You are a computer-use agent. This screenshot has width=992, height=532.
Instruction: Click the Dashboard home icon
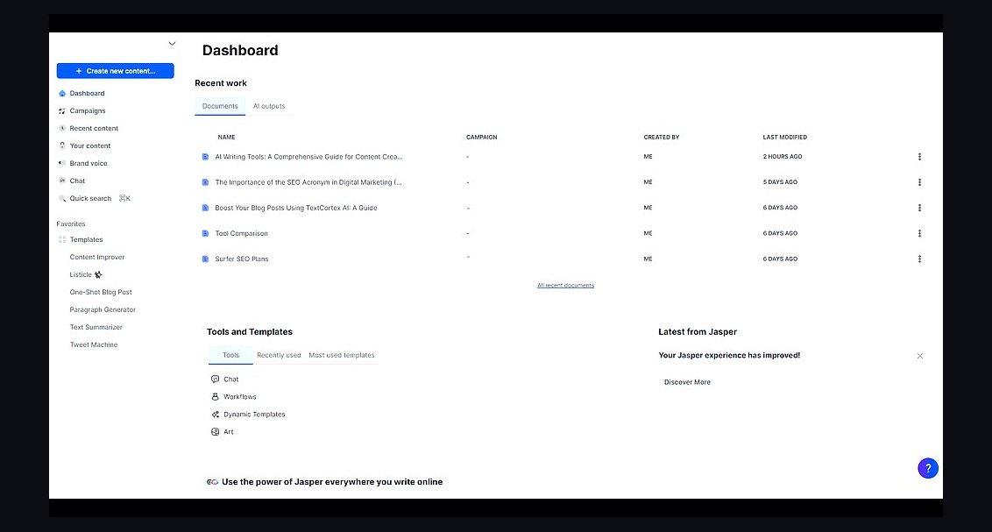click(x=62, y=94)
